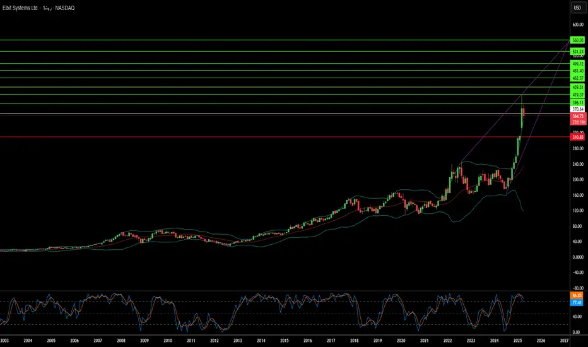The width and height of the screenshot is (588, 347).
Task: Click the 80.00 price scale mark
Action: point(578,226)
